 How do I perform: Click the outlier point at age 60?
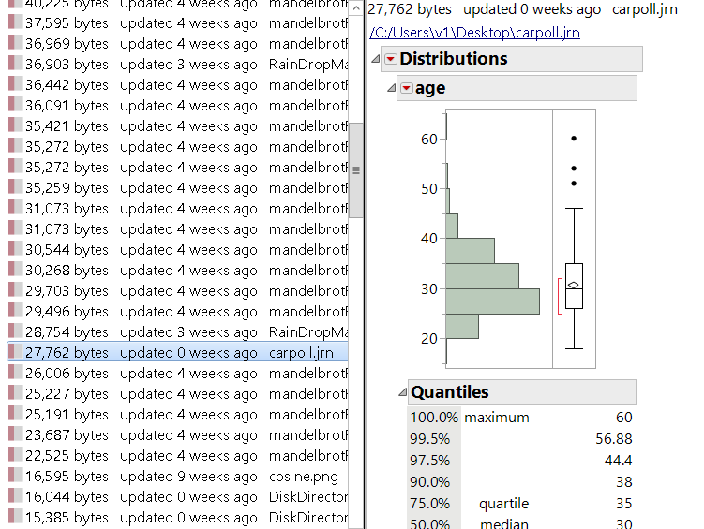click(574, 139)
